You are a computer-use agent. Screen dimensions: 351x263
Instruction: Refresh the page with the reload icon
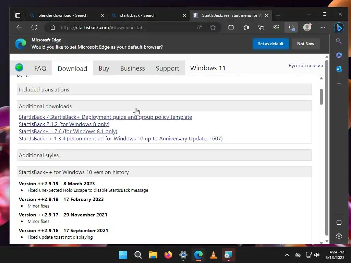[34, 27]
